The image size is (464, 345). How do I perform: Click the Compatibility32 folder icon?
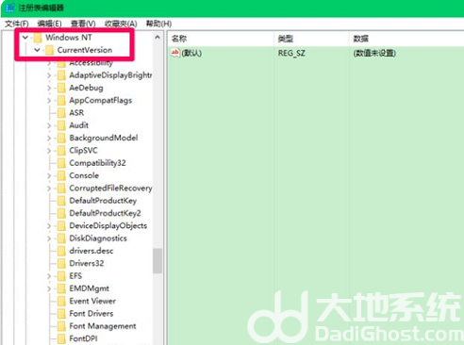click(x=61, y=163)
